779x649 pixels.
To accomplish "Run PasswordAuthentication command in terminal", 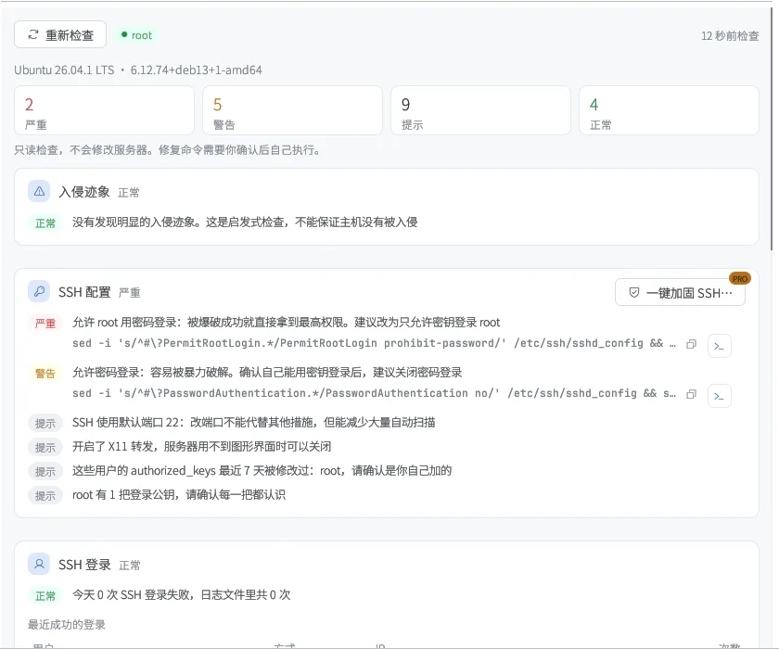I will pos(720,396).
